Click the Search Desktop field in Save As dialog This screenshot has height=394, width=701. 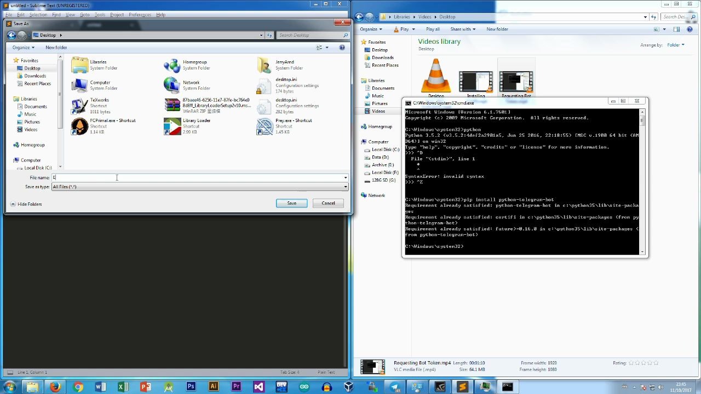pyautogui.click(x=312, y=35)
